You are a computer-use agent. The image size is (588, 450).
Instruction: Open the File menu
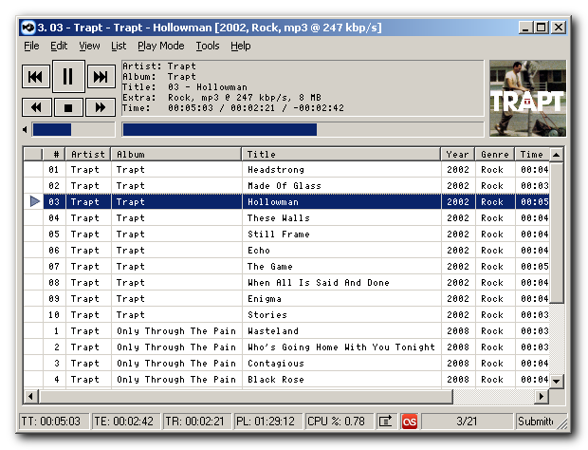[31, 46]
